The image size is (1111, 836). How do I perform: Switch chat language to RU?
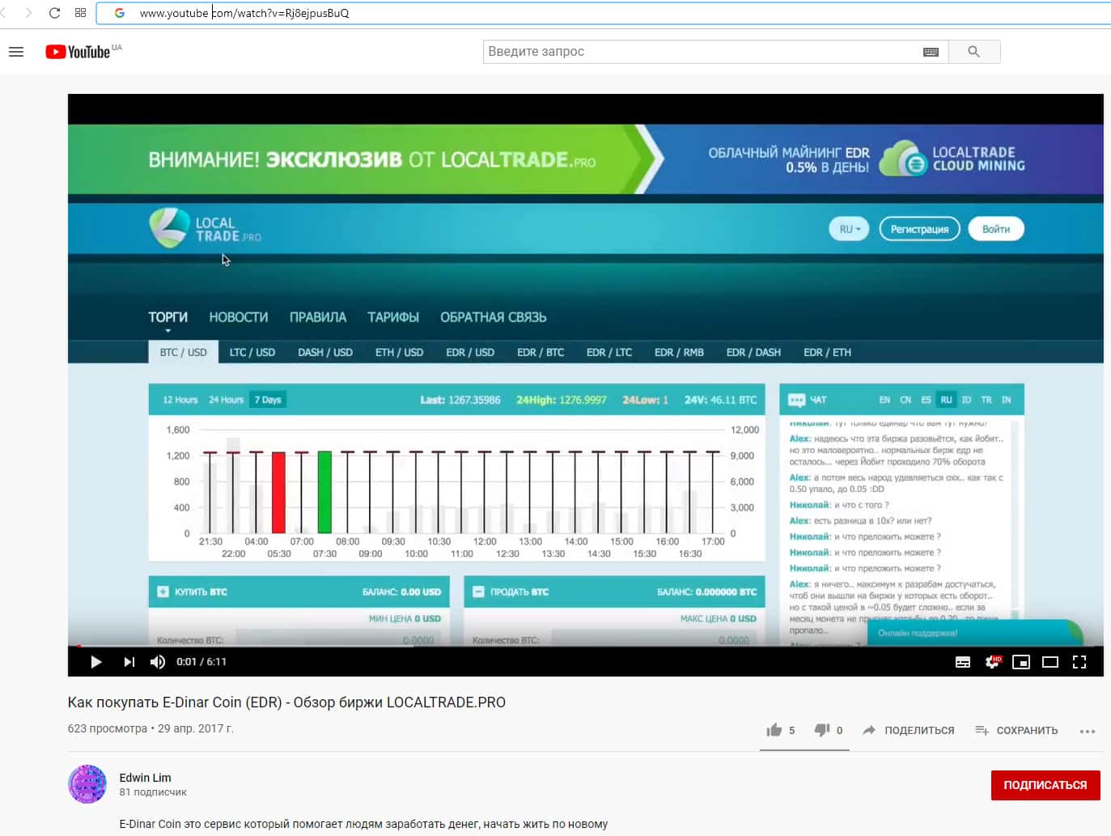click(x=946, y=400)
